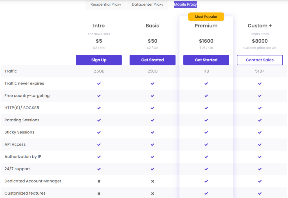Click the Rotating Sessions row label
This screenshot has width=288, height=198.
click(x=22, y=120)
